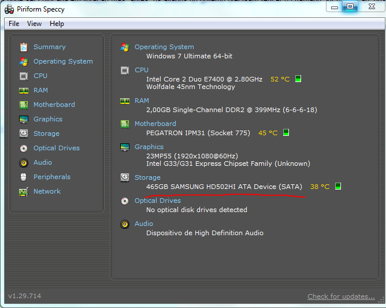
Task: Click Check for updates link
Action: 341,296
